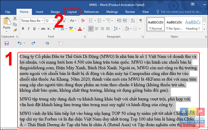
Task: Expand the borders dropdown arrow
Action: (x=140, y=29)
